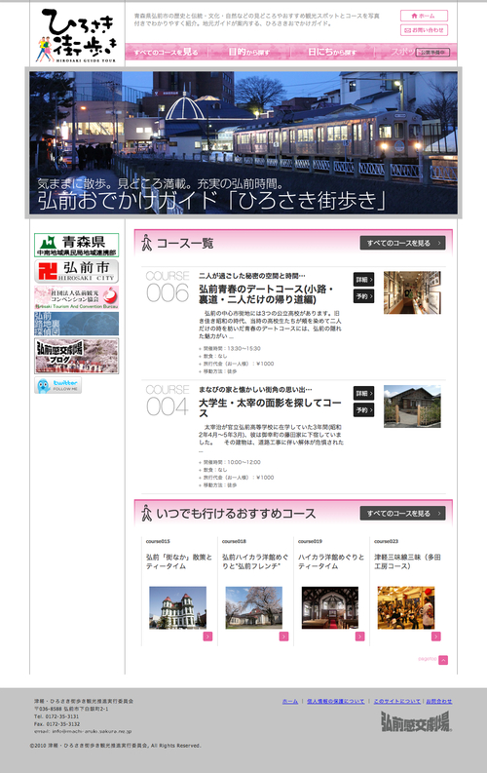Image resolution: width=487 pixels, height=773 pixels.
Task: Open the Course 004 house thumbnail
Action: coord(412,406)
